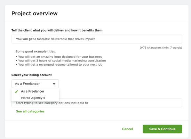Screen dimensions: 191x139
Task: Click the Save & Continue button
Action: (162, 129)
